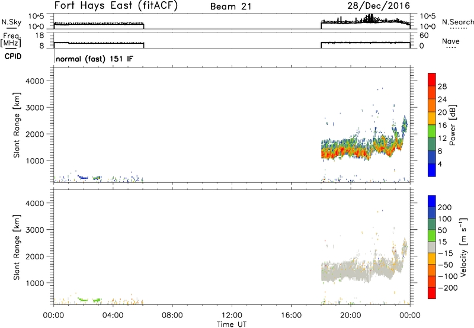Click the '08:00' time axis label
Viewport: 474px width, 328px height.
[172, 316]
